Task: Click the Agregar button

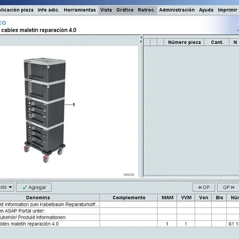Action: [x=34, y=187]
